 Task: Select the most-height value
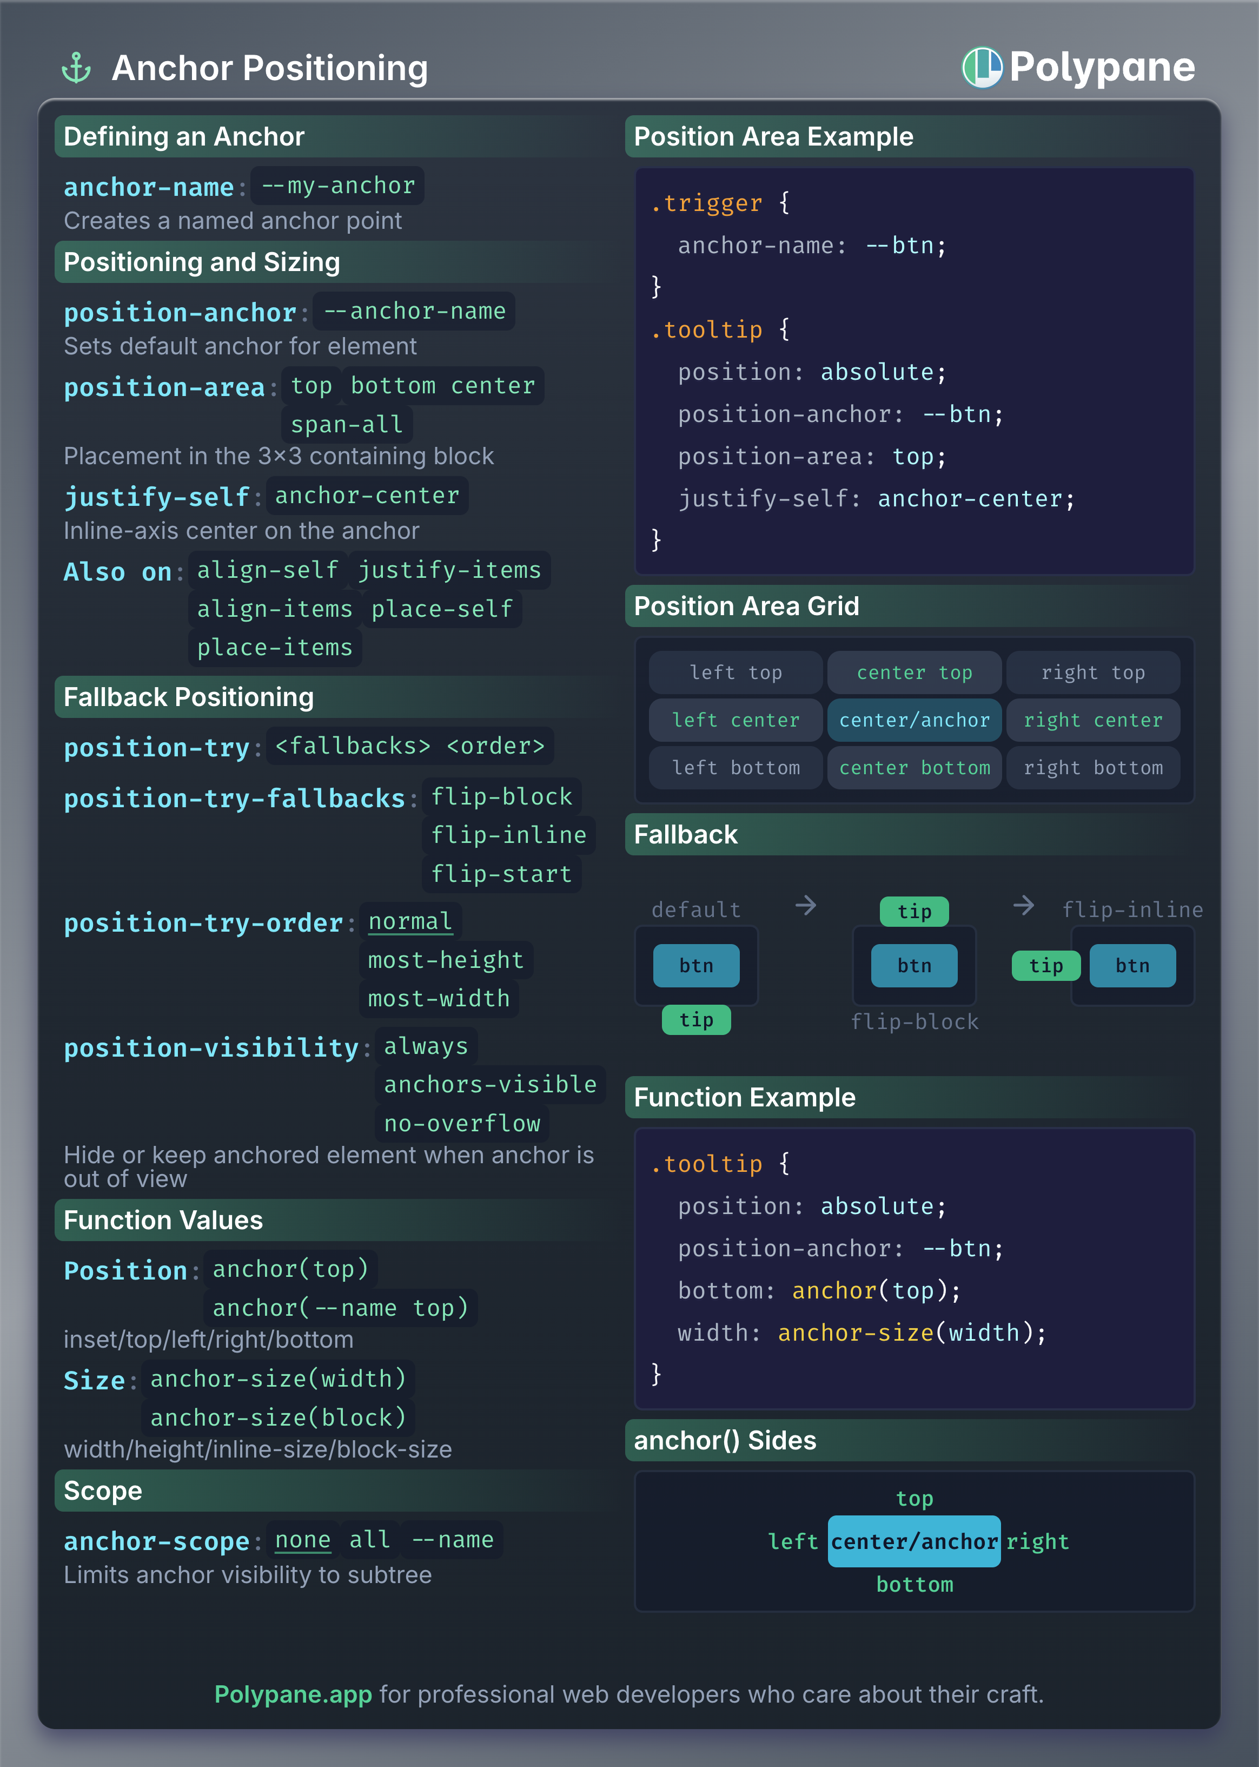pos(446,960)
